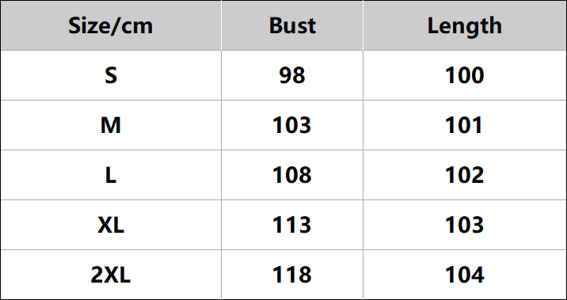
Task: Select length value 101
Action: tap(465, 125)
